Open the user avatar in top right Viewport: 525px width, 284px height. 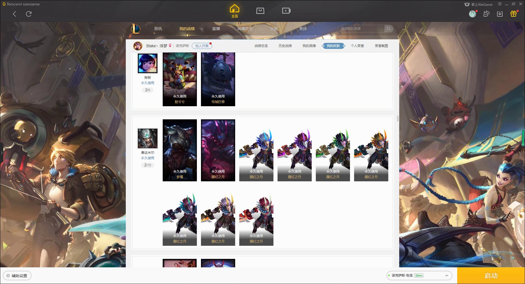click(472, 14)
